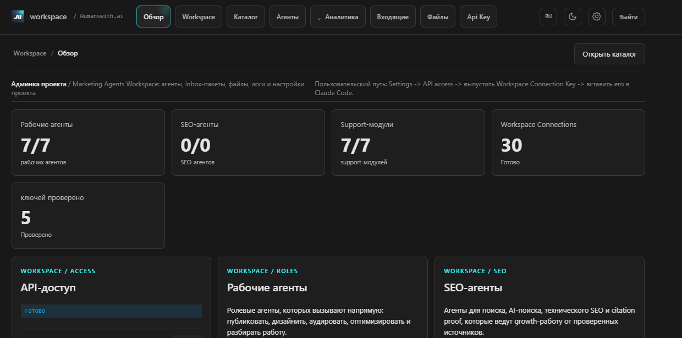Expand the Аналитика dropdown menu
This screenshot has height=338, width=682.
tap(338, 17)
